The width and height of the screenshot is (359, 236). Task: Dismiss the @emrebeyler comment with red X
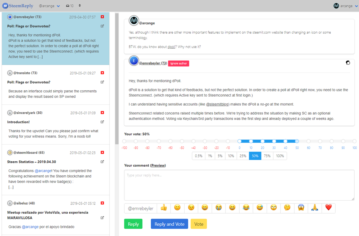[102, 17]
